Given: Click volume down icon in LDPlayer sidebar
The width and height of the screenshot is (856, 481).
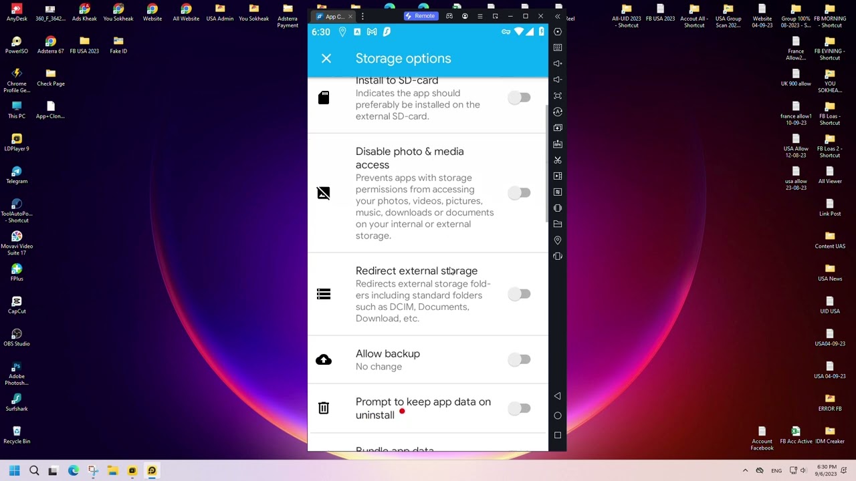Looking at the screenshot, I should (558, 79).
